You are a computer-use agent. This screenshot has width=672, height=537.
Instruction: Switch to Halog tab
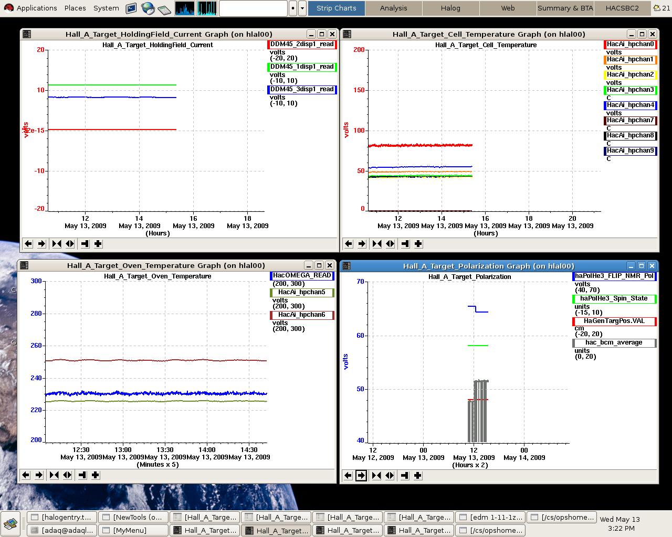(450, 8)
